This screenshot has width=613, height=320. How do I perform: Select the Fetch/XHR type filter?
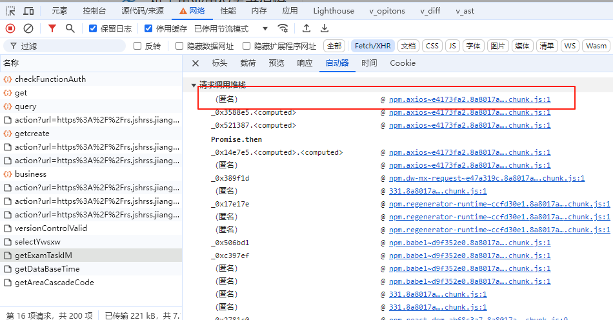coord(372,46)
